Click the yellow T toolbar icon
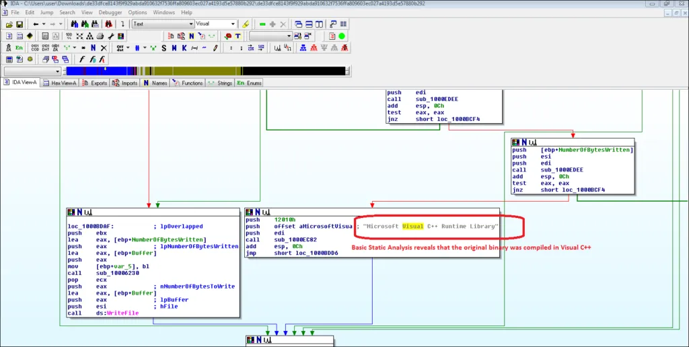This screenshot has width=689, height=347. click(238, 36)
